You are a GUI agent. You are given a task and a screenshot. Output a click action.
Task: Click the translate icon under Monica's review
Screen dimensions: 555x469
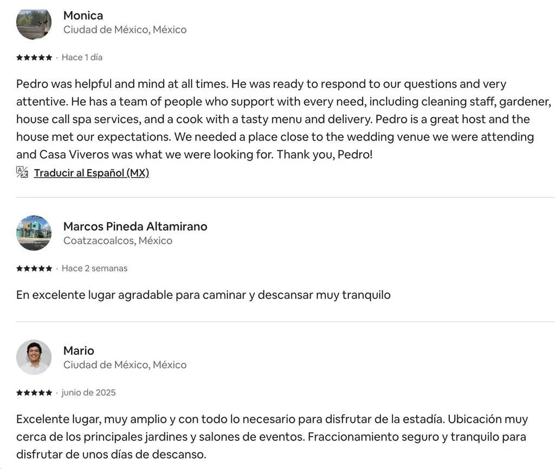click(x=22, y=173)
